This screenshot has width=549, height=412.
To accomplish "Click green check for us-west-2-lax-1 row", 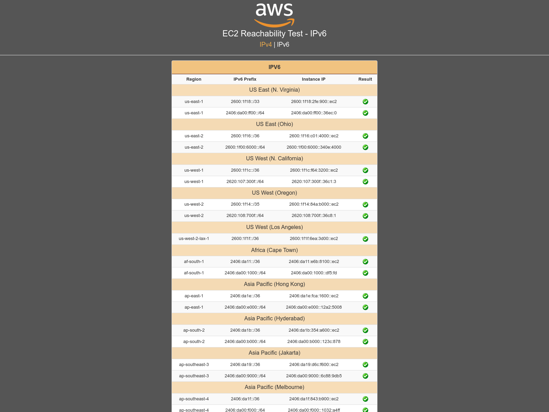I will coord(365,239).
